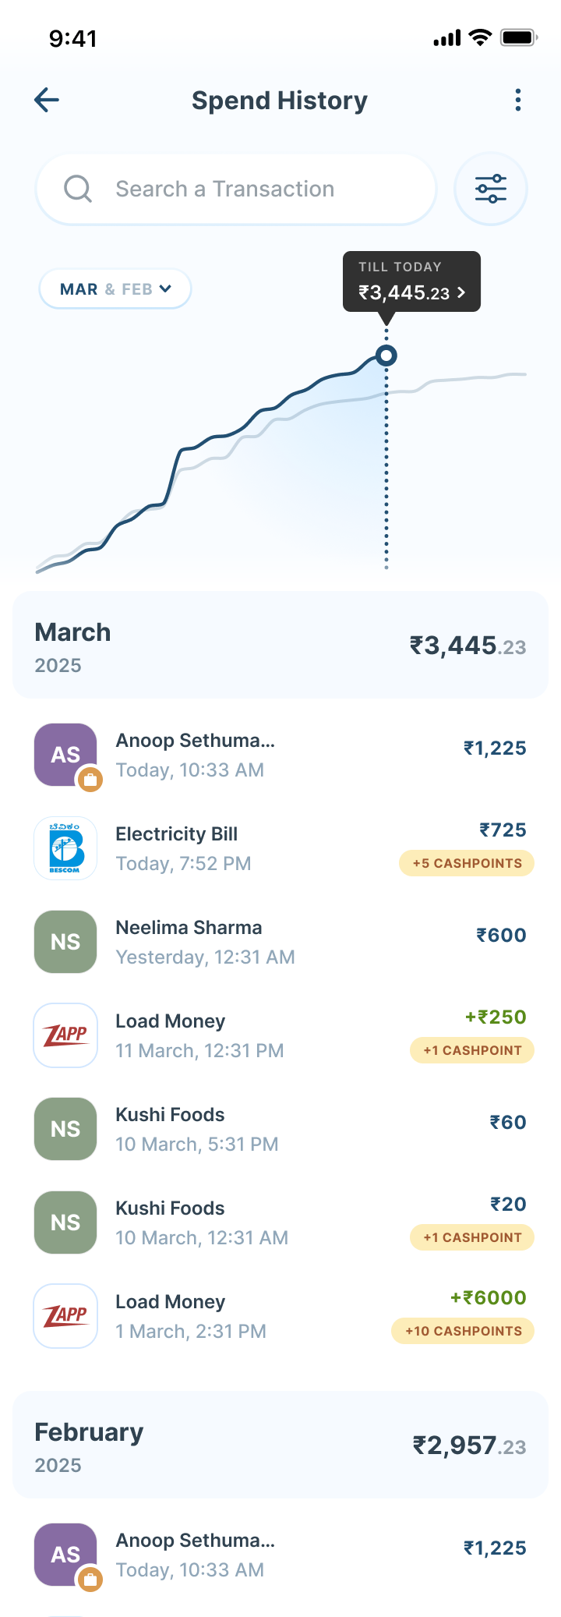Tap the +5 CASHPOINTS badge
This screenshot has height=1617, width=561.
467,863
